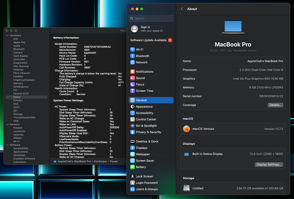Click AppleClub's MacBook Pro in path bar
294x199 pixels.
74,161
